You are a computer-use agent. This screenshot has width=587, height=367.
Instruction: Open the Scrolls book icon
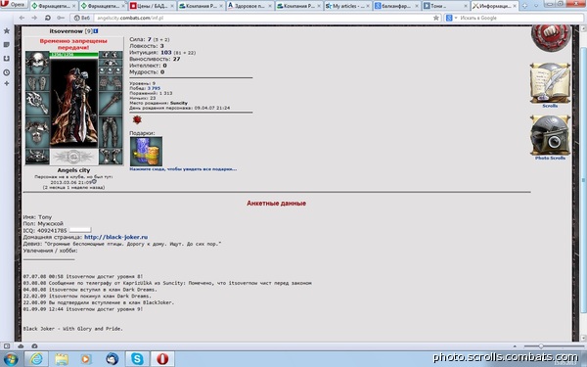click(x=550, y=83)
